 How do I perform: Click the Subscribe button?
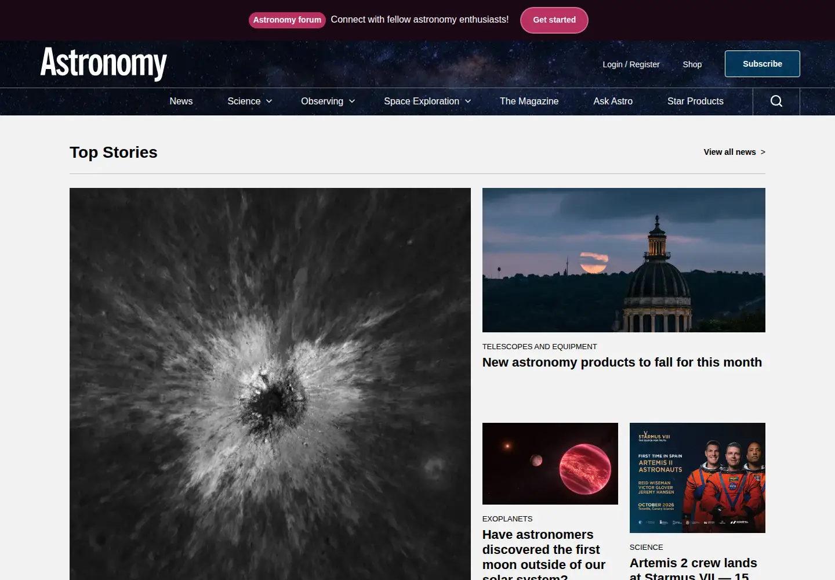tap(763, 64)
